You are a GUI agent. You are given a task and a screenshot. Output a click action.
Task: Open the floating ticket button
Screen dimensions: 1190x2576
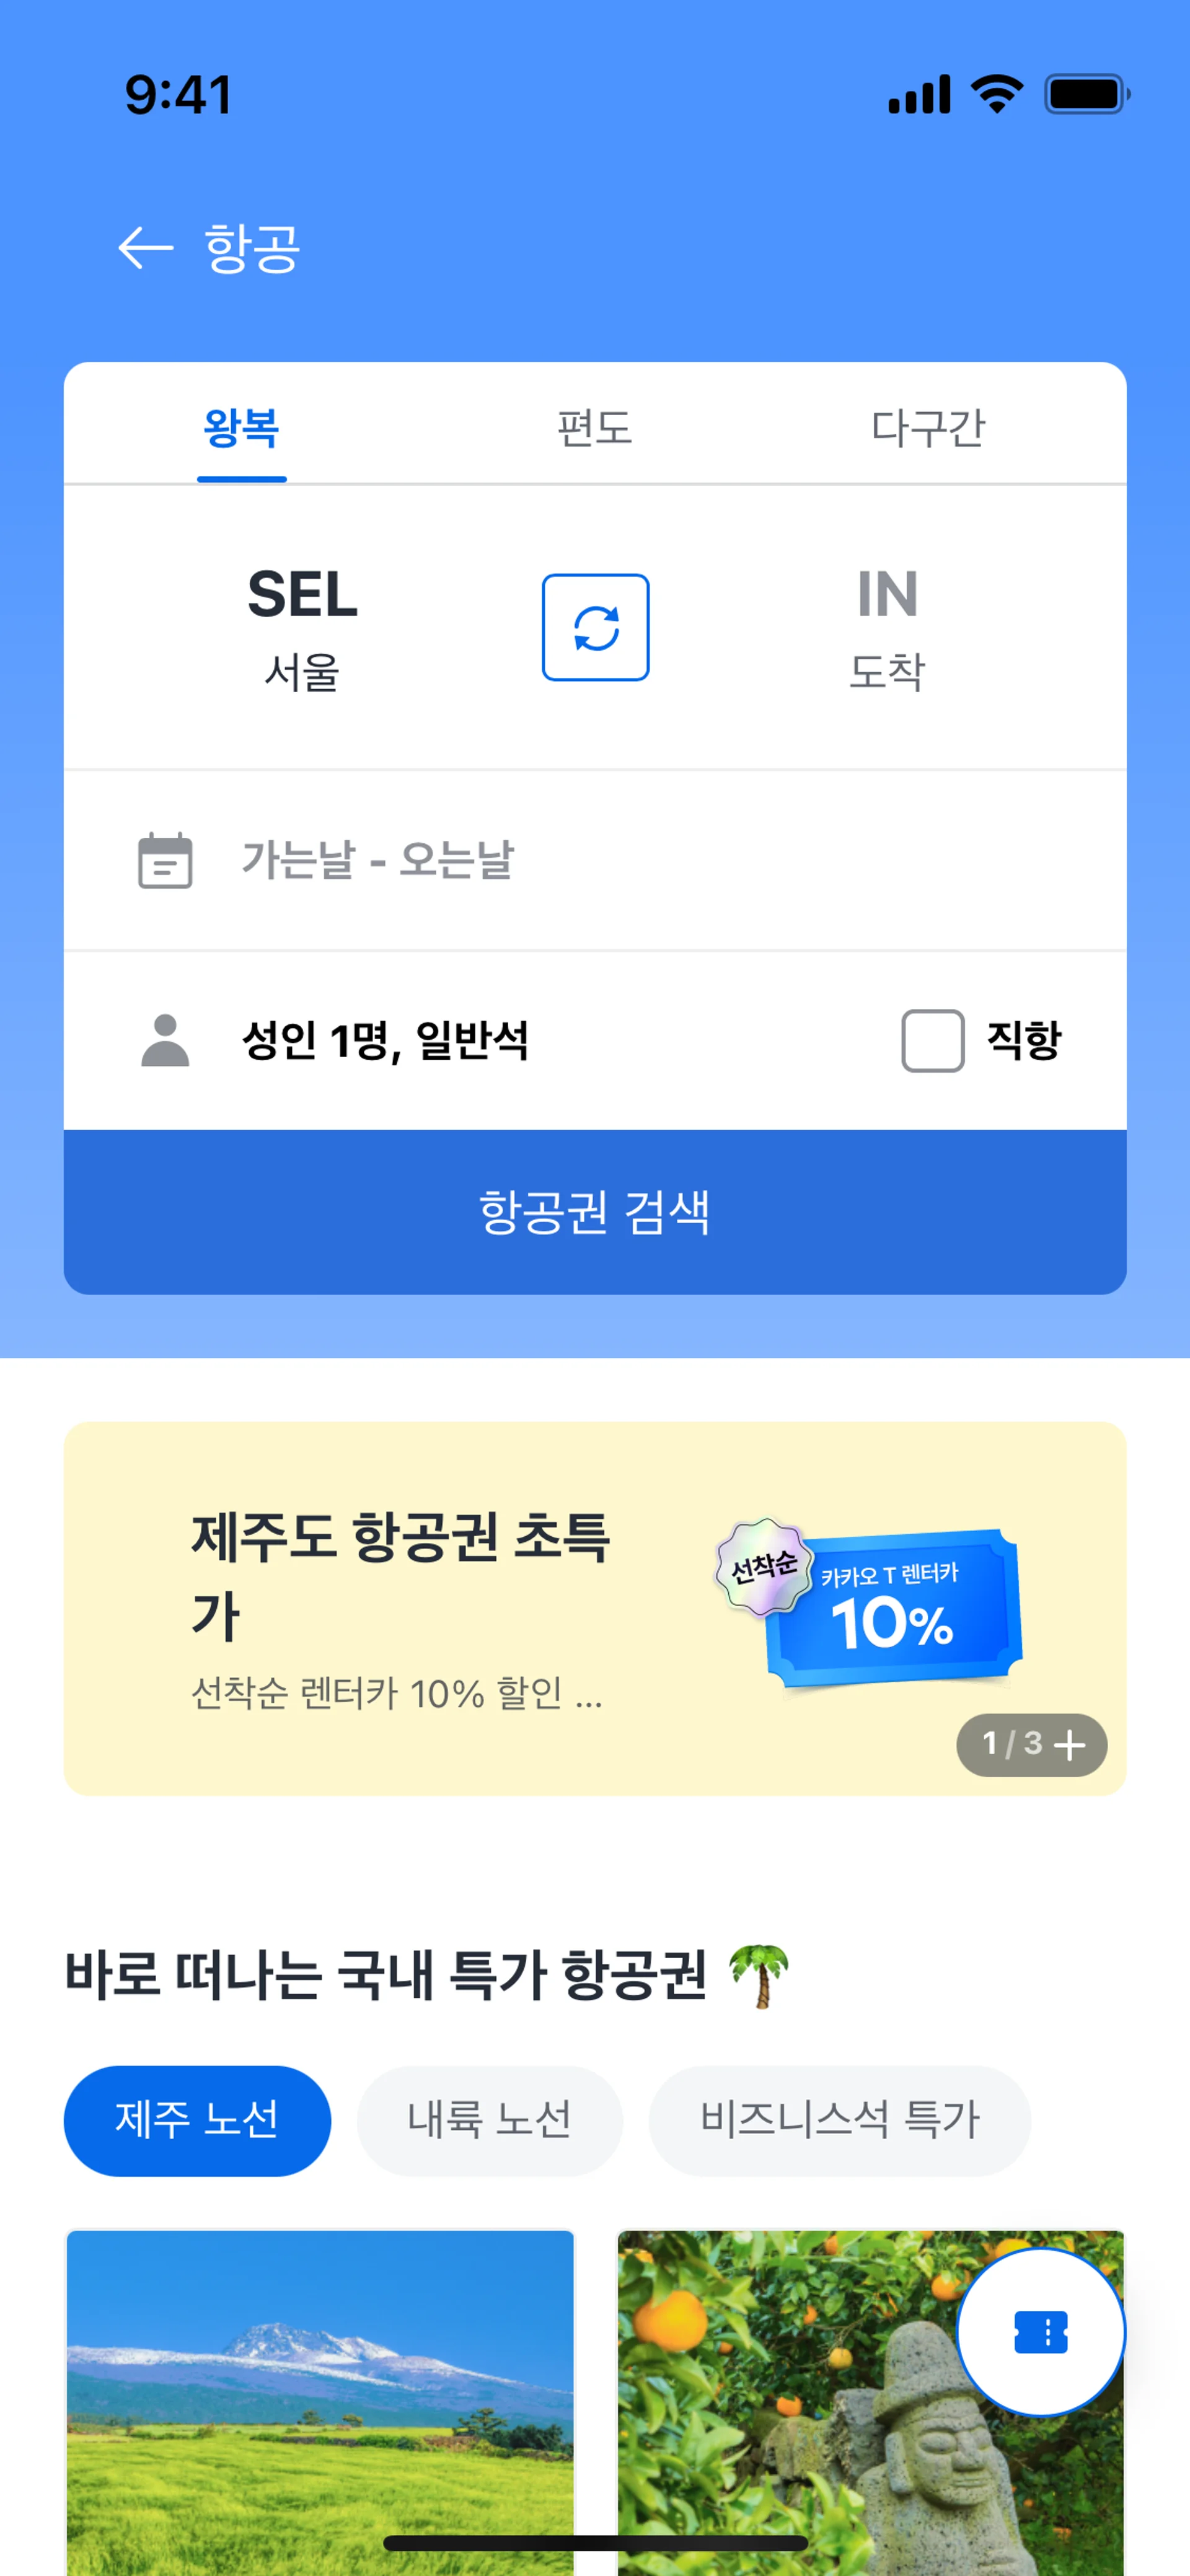[x=1040, y=2332]
